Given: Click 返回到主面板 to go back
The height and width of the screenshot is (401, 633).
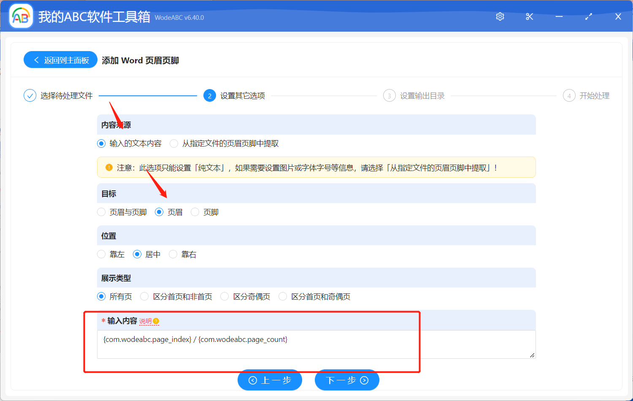Looking at the screenshot, I should [x=60, y=60].
